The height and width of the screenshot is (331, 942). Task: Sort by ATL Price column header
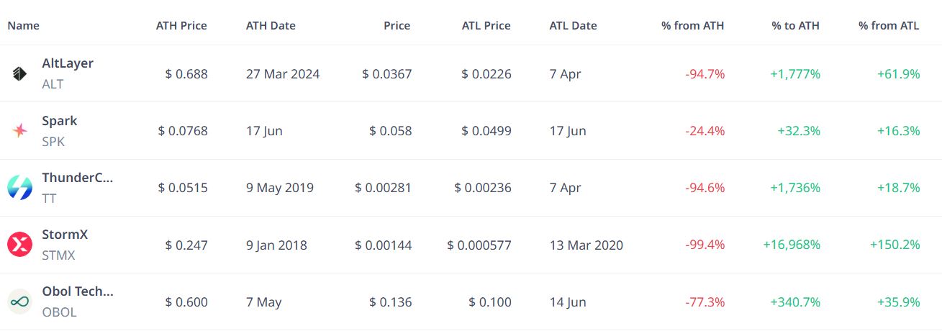coord(486,25)
